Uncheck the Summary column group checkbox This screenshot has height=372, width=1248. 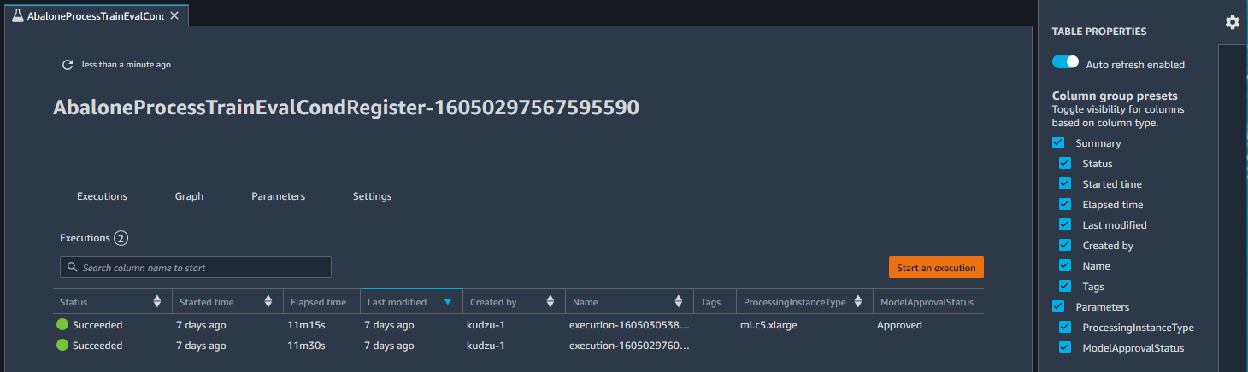tap(1058, 143)
